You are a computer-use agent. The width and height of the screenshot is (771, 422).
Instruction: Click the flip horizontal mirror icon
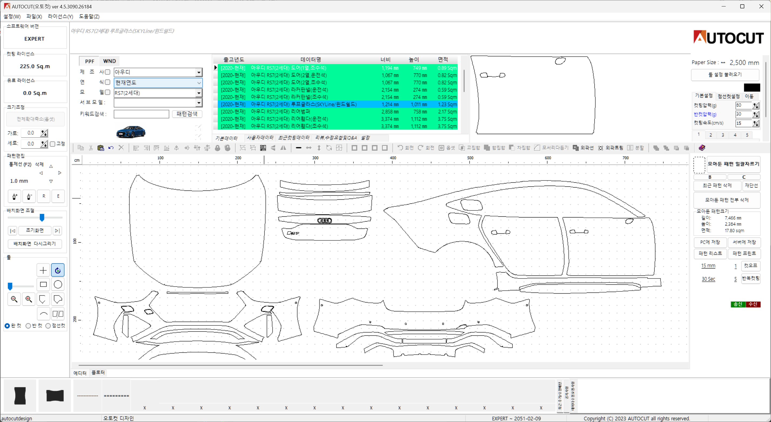click(x=283, y=148)
